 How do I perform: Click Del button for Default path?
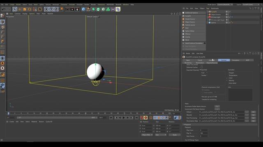254,112
